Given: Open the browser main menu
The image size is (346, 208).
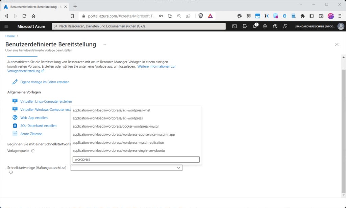Looking at the screenshot, I should pos(340,16).
